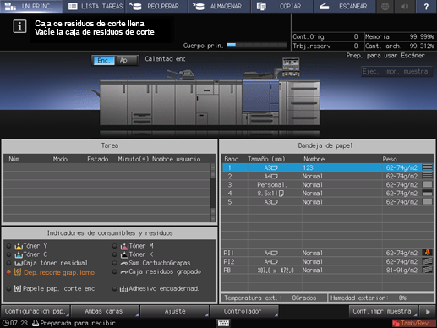437x328 pixels.
Task: Click PB paper level icon
Action: click(x=427, y=270)
